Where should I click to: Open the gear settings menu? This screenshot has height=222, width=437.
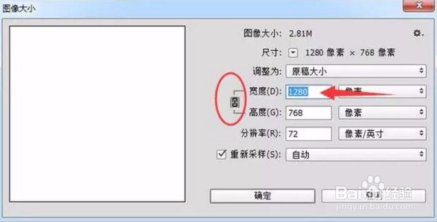point(418,34)
